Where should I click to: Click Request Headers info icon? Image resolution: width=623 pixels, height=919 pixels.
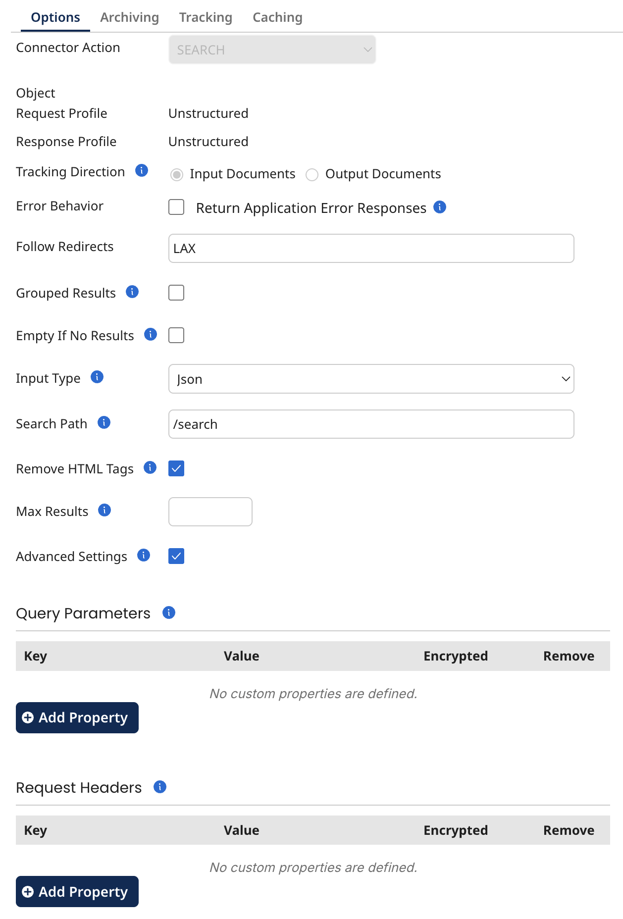pyautogui.click(x=160, y=787)
